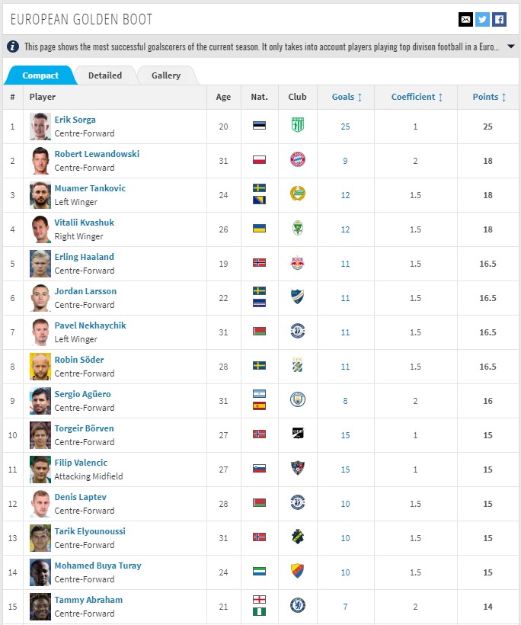Image resolution: width=521 pixels, height=625 pixels.
Task: Click Manchester City crest in Agüero row
Action: [298, 400]
